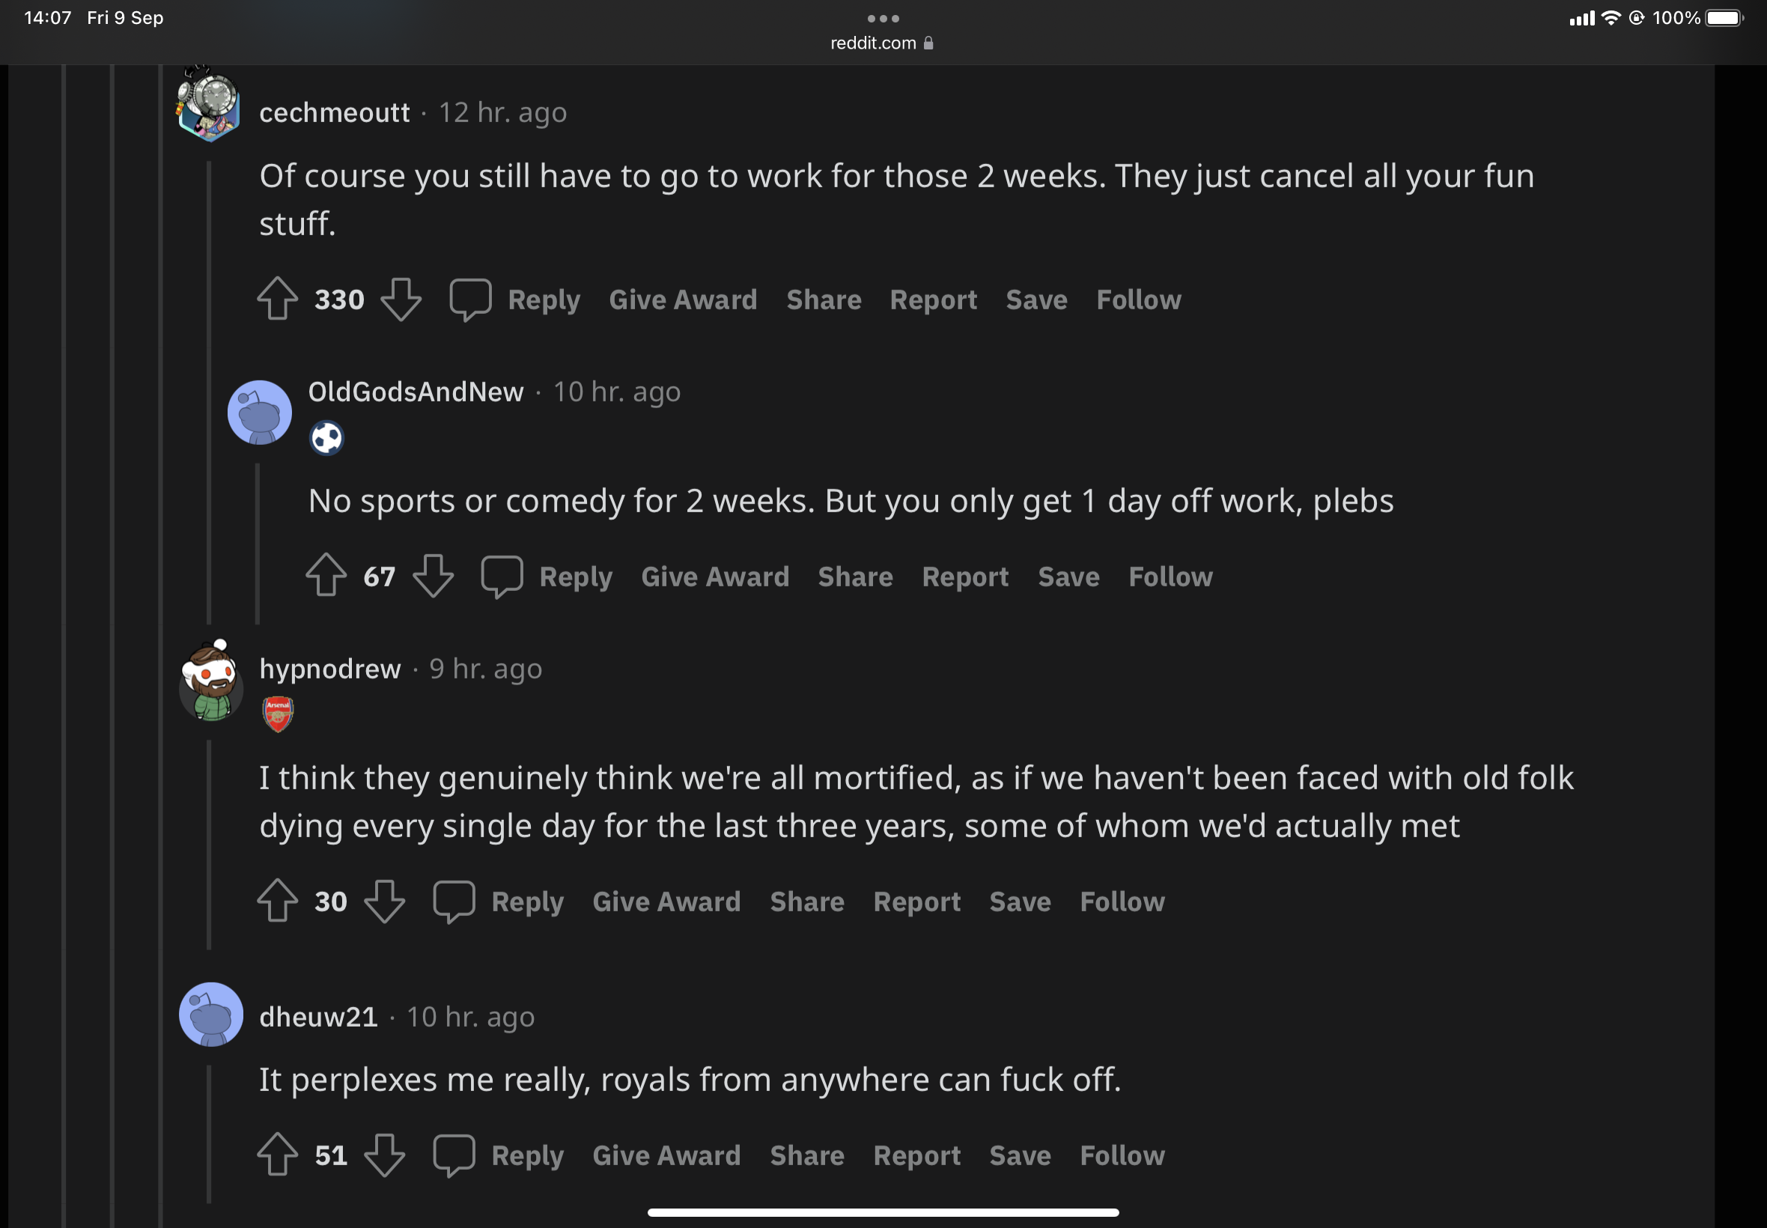Report OldGodsAndNew's comment

(964, 577)
